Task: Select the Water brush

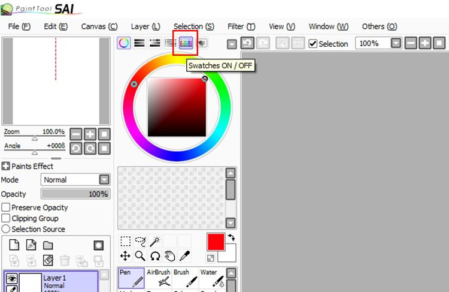Action: (212, 278)
